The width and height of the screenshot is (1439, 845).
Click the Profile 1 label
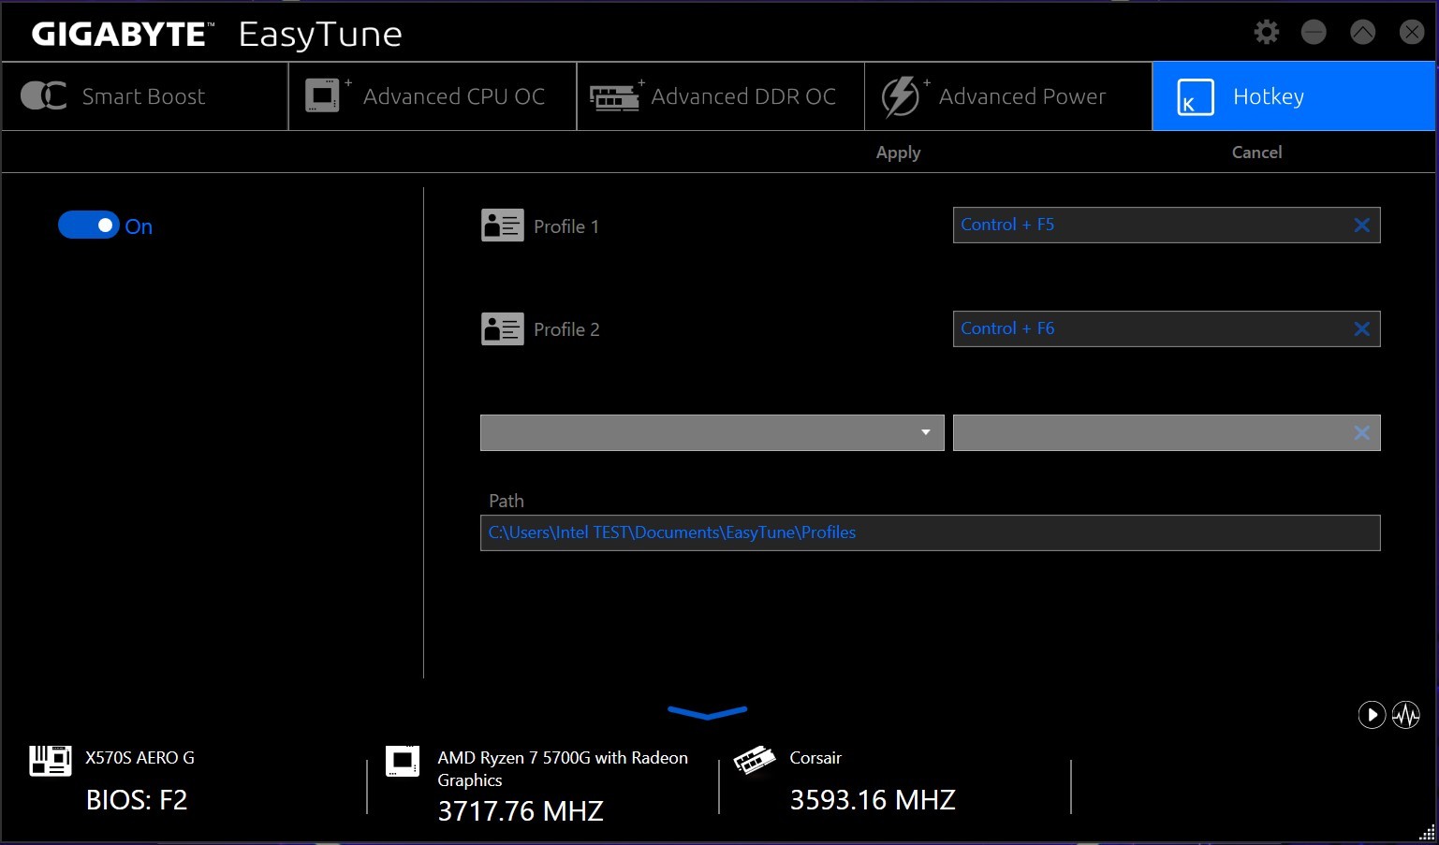coord(566,226)
